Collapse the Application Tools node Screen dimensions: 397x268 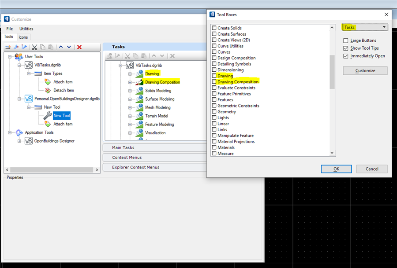coord(10,132)
